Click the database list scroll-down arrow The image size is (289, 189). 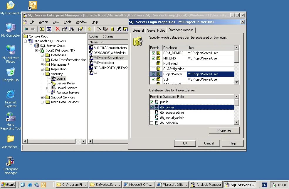tap(237, 82)
